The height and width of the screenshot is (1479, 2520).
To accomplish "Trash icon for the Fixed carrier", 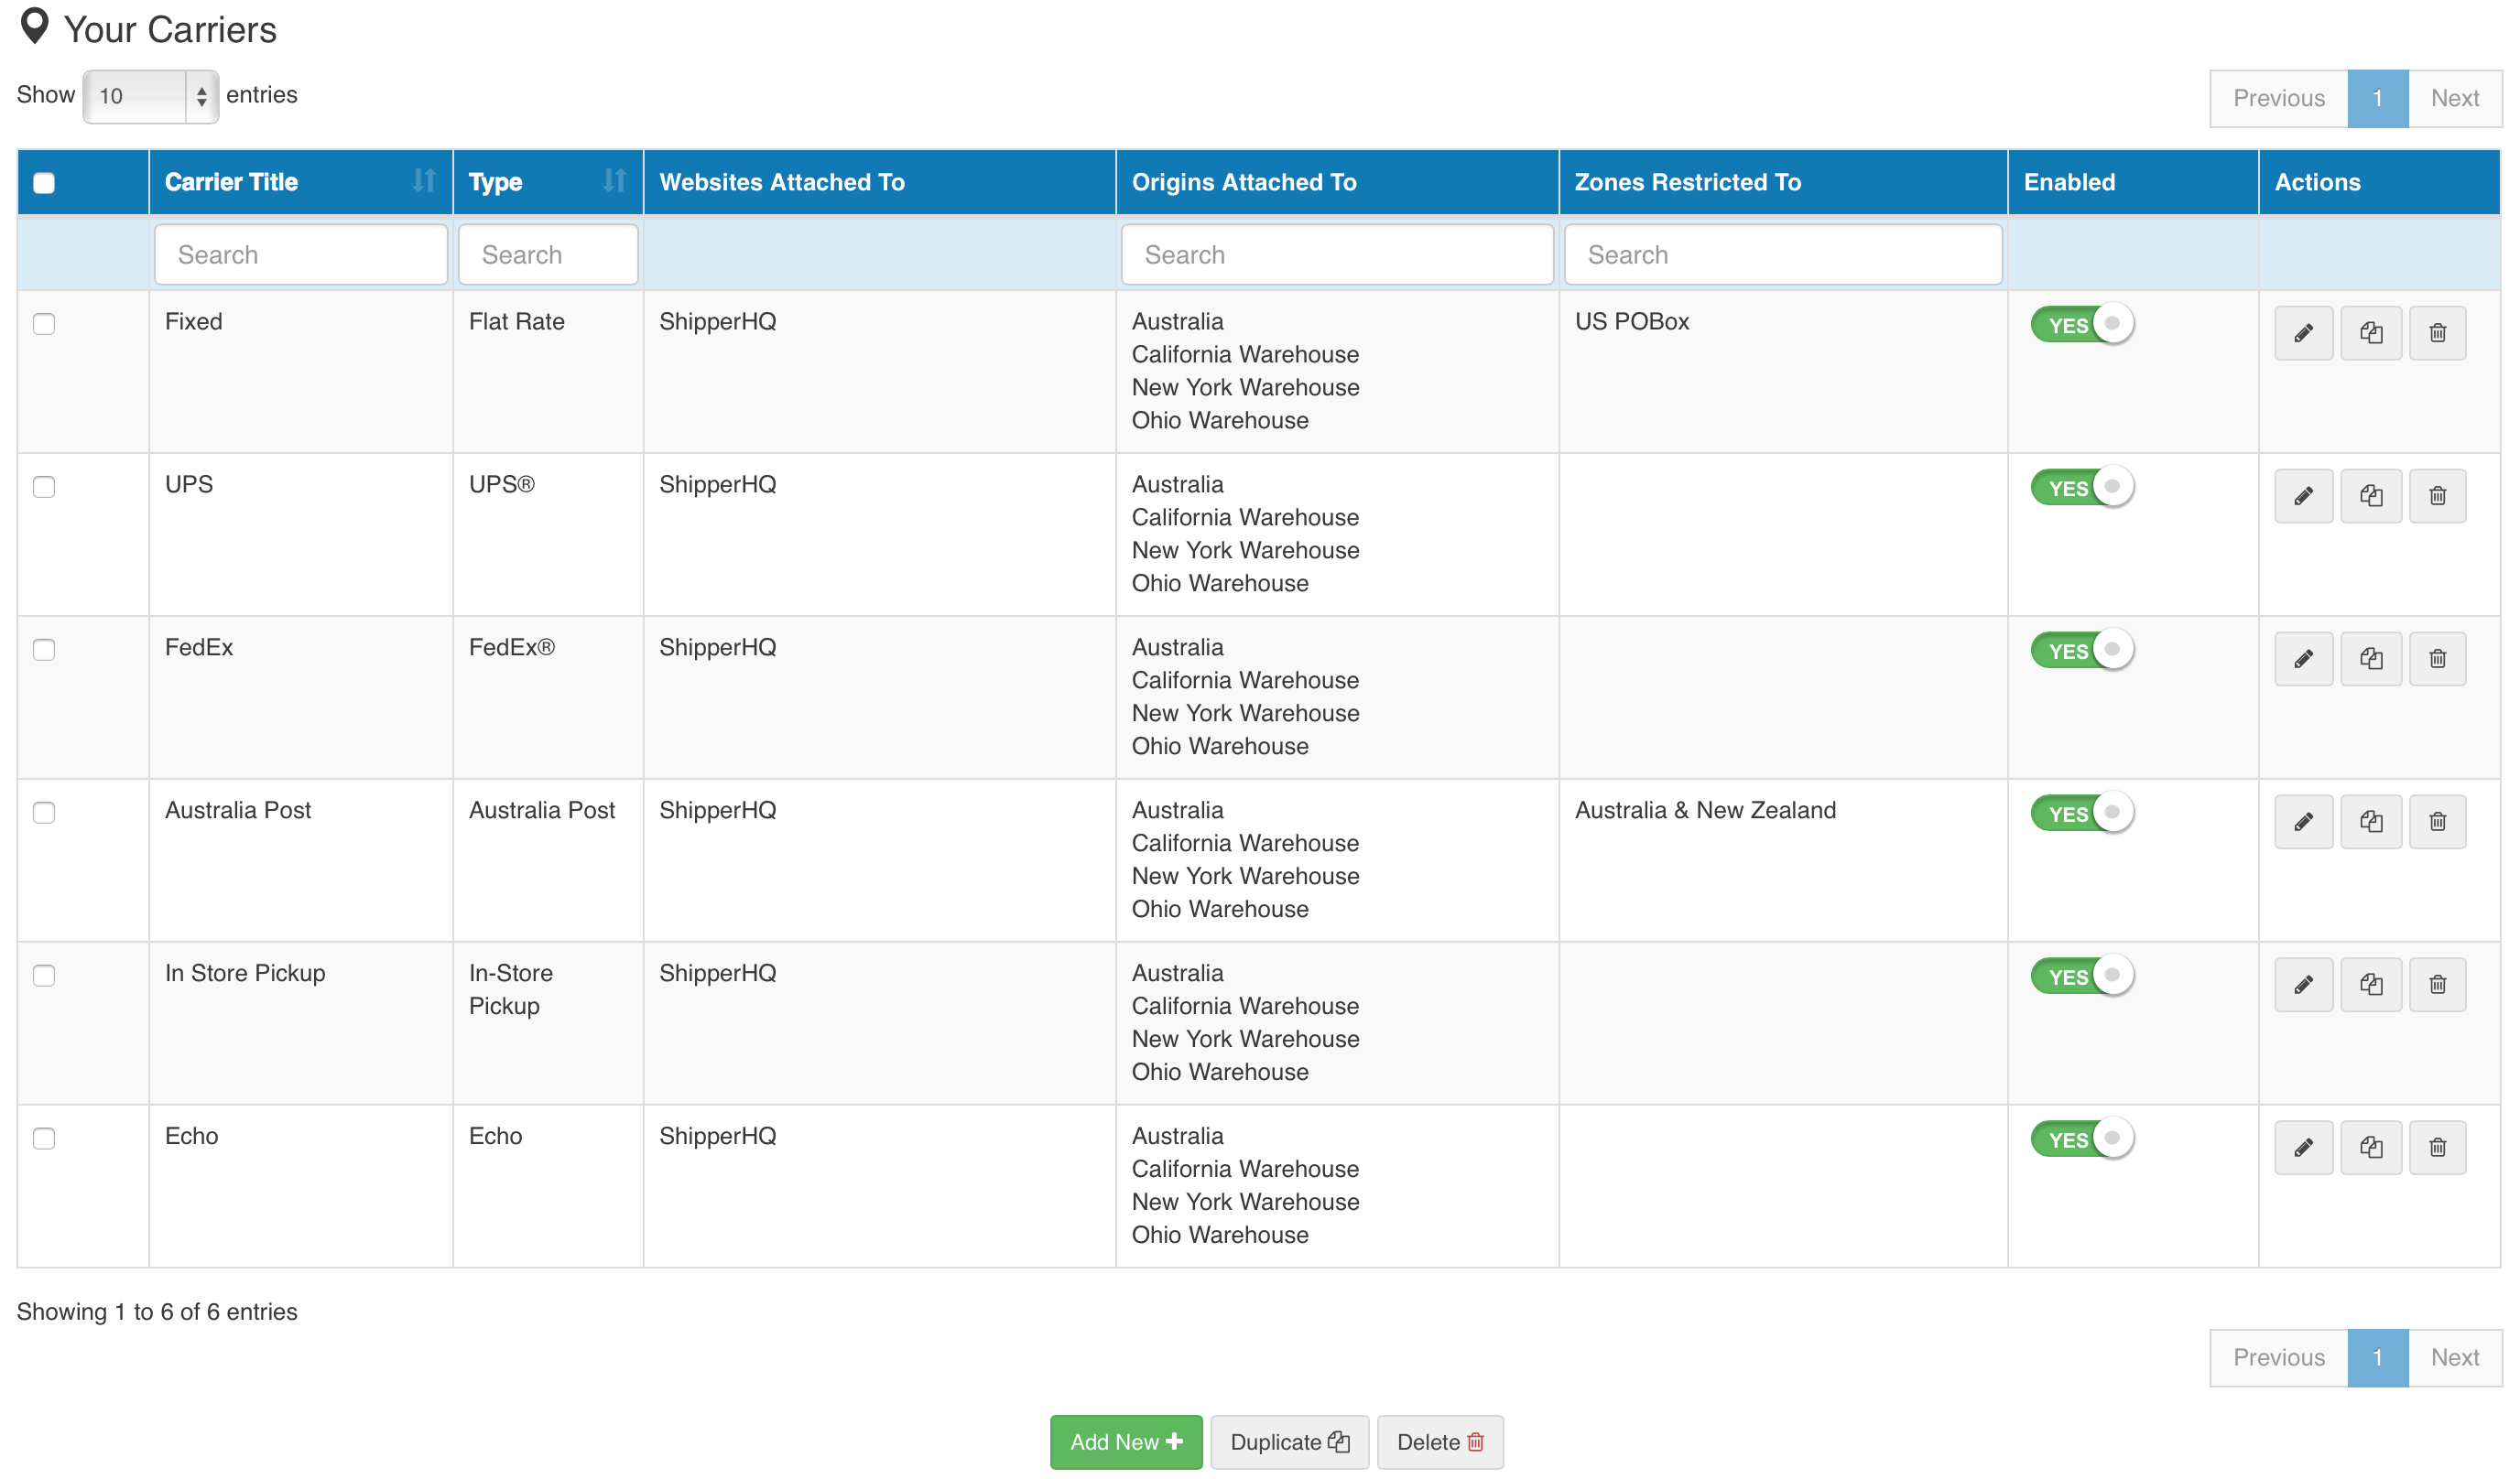I will click(x=2437, y=333).
